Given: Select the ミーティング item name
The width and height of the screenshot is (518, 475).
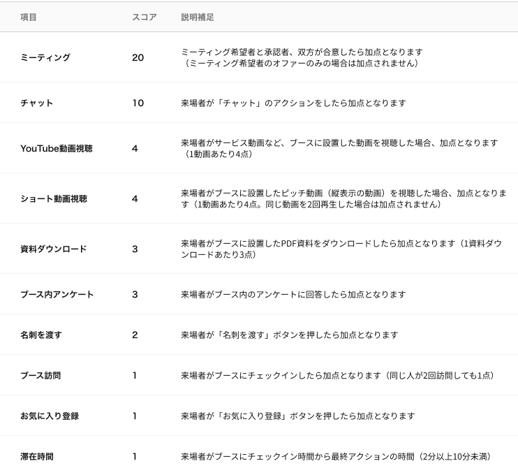Looking at the screenshot, I should [45, 57].
